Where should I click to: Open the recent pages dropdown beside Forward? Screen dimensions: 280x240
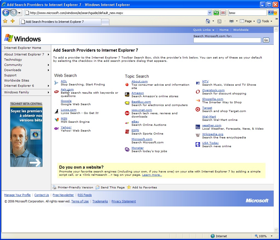(19, 13)
